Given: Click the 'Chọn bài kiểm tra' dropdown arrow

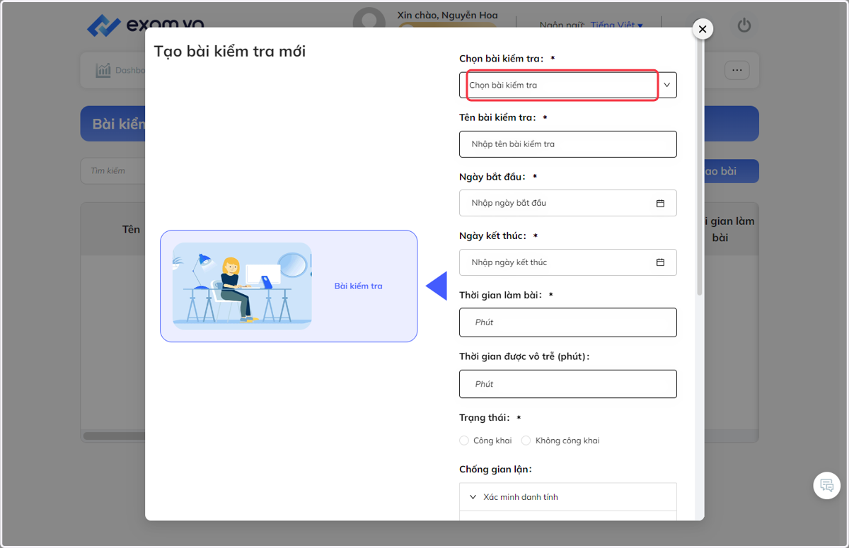Looking at the screenshot, I should (x=666, y=85).
